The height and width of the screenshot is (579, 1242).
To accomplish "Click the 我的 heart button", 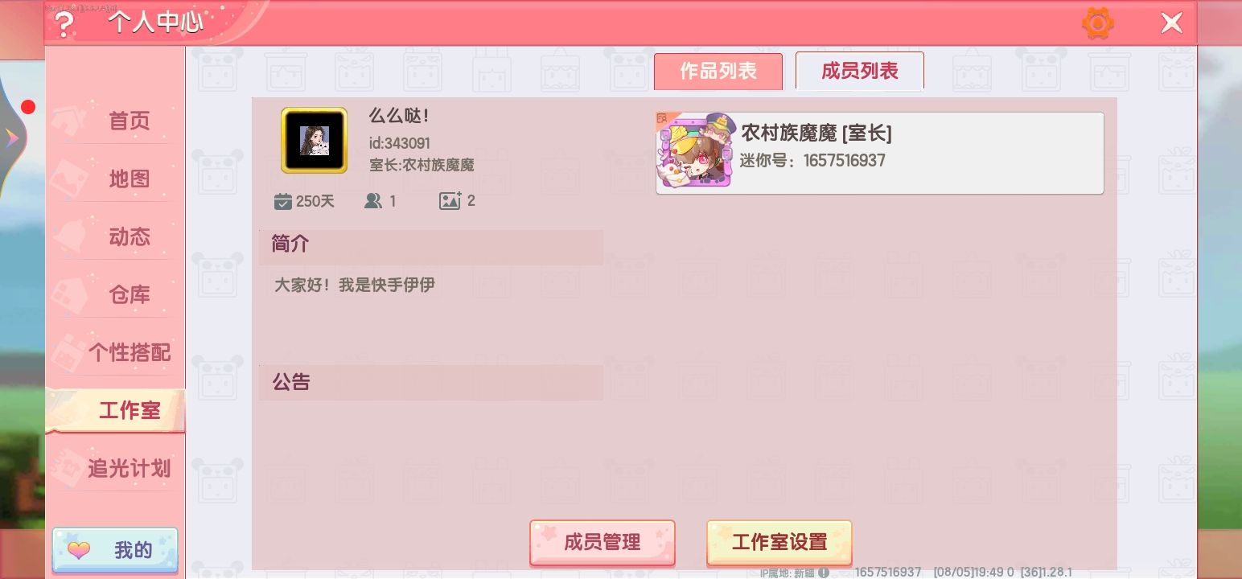I will coord(115,551).
